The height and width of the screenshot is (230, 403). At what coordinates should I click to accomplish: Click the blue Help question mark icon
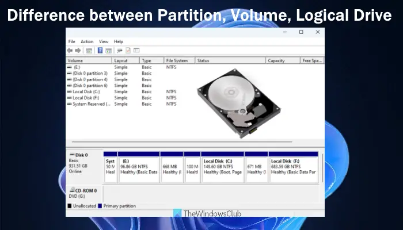pyautogui.click(x=100, y=51)
